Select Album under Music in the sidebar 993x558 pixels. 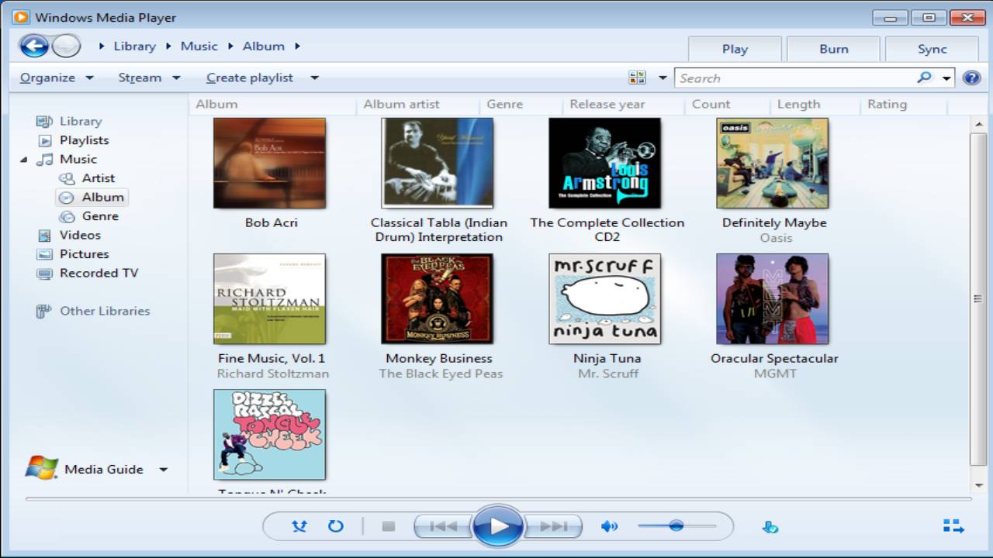93,198
